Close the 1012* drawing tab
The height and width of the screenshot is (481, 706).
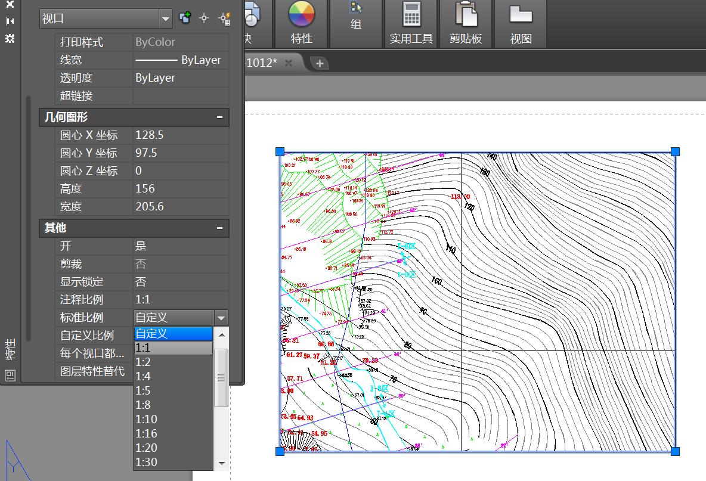(x=289, y=63)
